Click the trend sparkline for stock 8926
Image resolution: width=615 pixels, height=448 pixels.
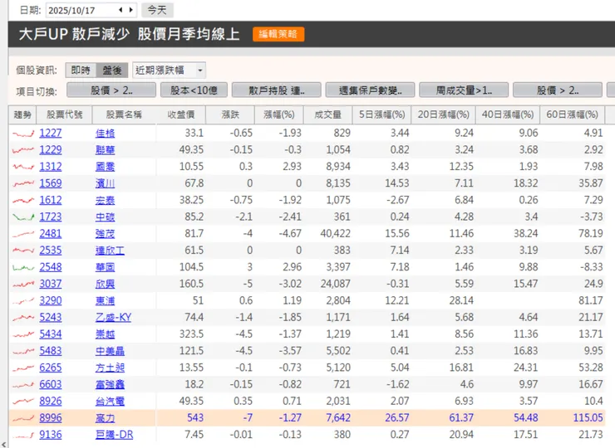[23, 402]
